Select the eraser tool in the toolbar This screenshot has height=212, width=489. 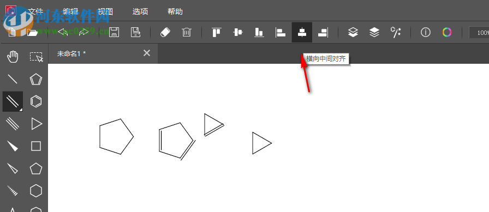click(x=165, y=32)
